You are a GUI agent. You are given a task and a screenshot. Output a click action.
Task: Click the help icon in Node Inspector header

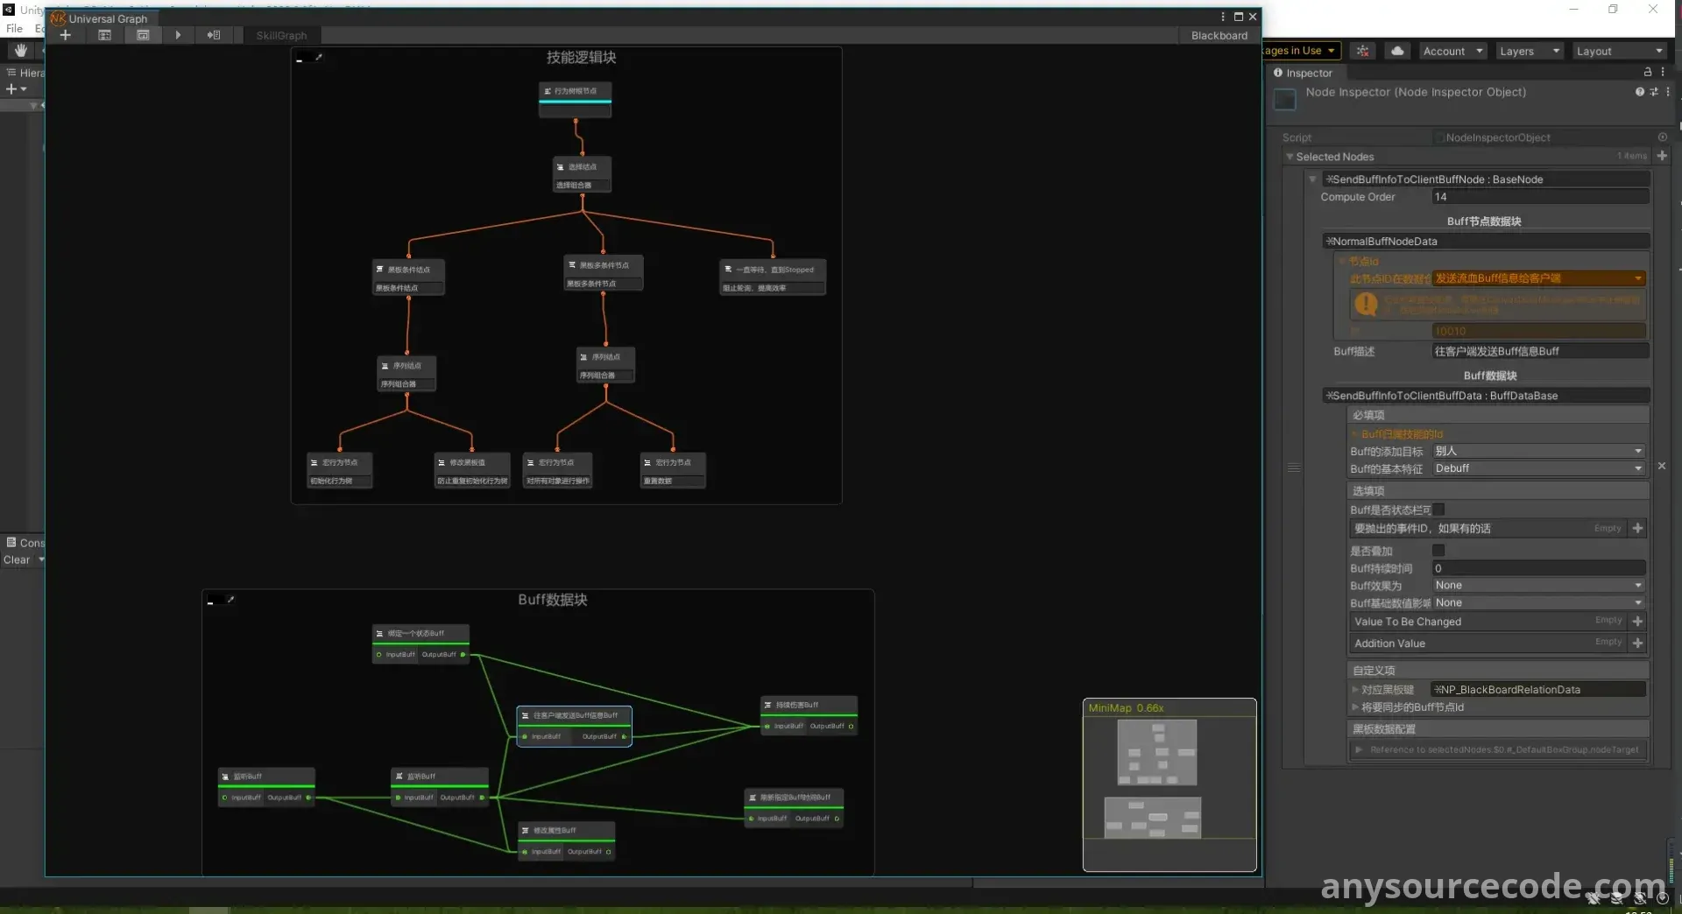pos(1639,92)
